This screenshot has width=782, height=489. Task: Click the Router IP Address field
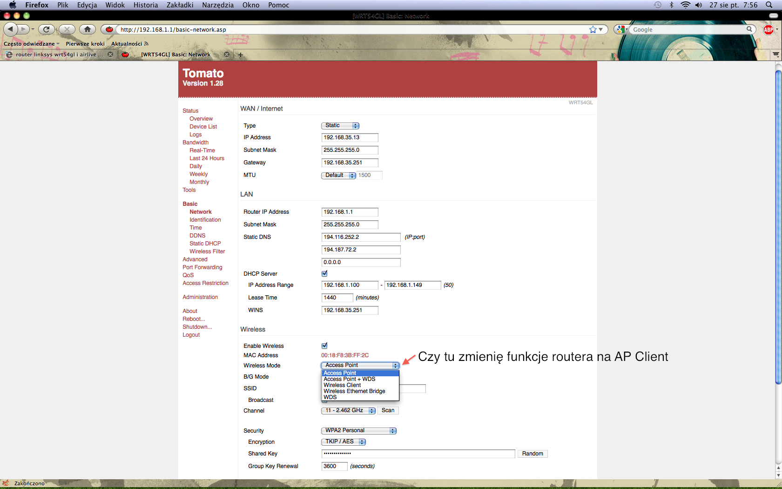click(350, 212)
